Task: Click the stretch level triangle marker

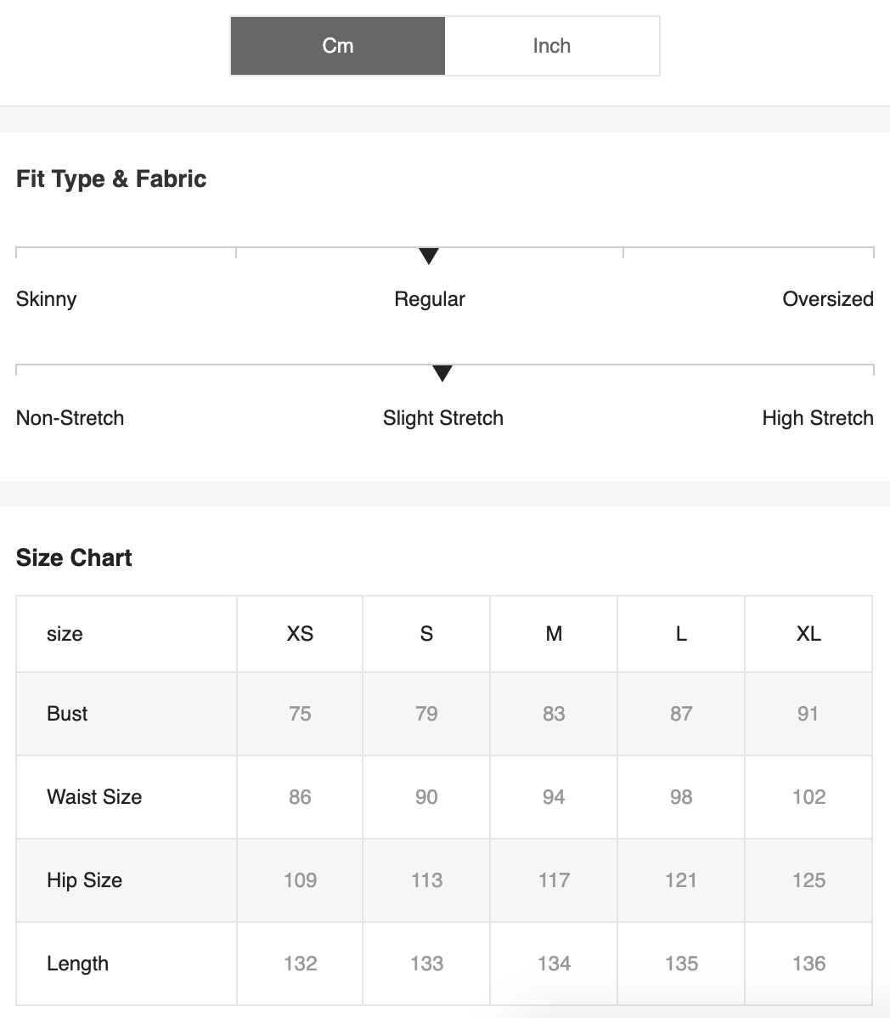Action: 442,373
